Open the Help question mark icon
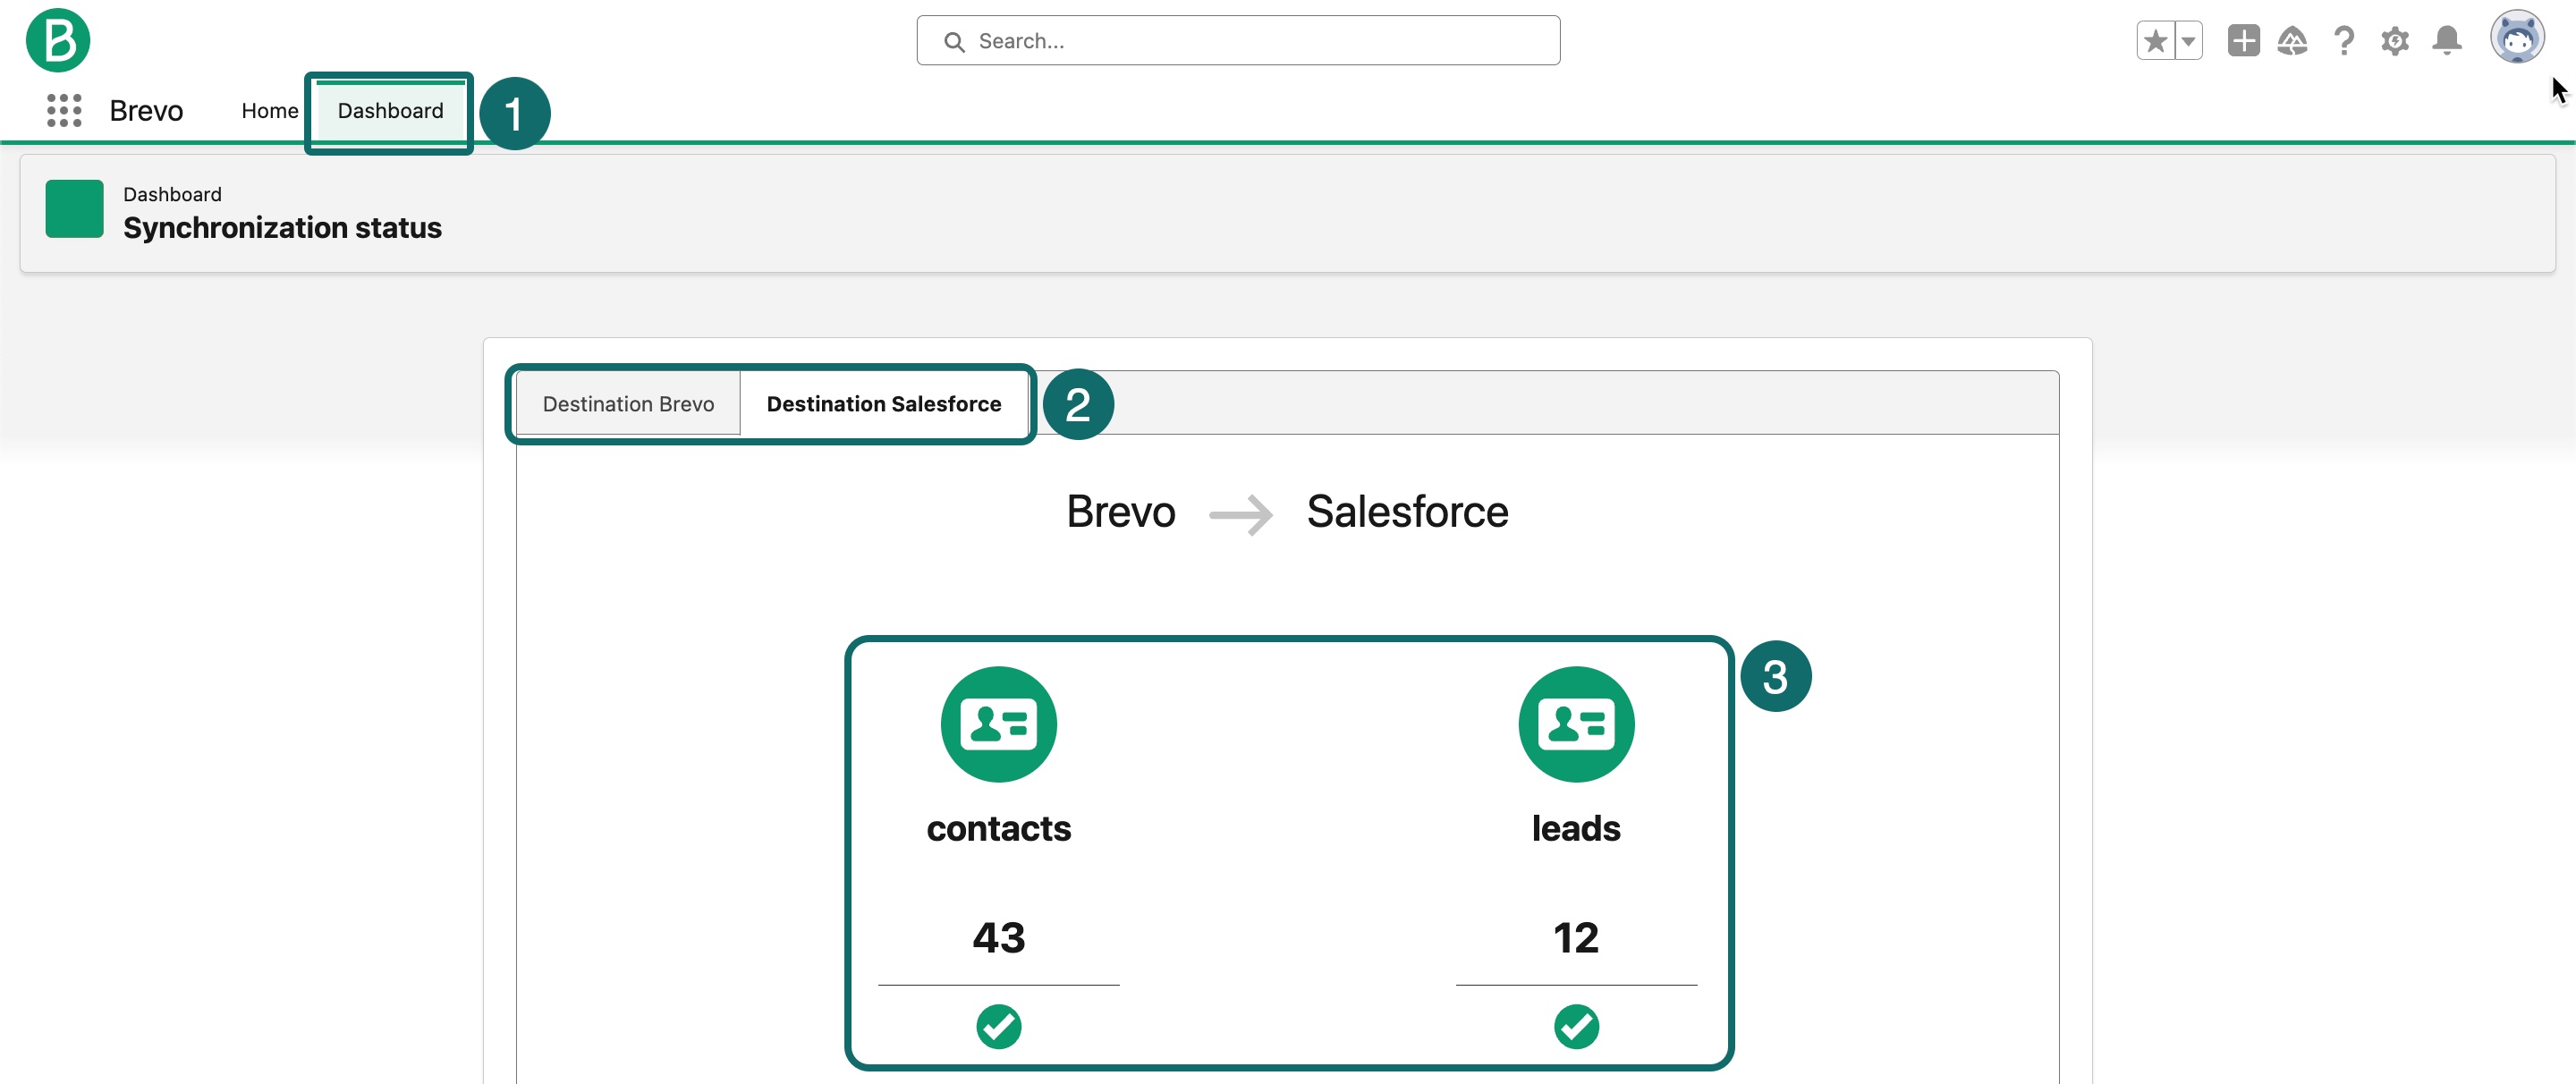Image resolution: width=2576 pixels, height=1084 pixels. tap(2343, 41)
